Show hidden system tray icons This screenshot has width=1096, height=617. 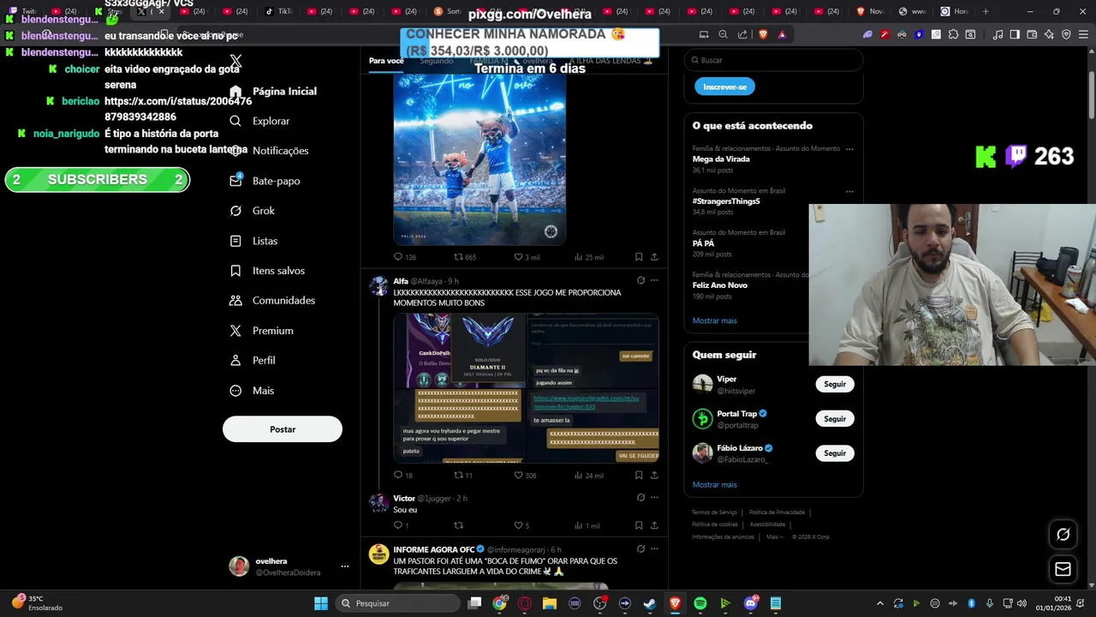click(879, 603)
